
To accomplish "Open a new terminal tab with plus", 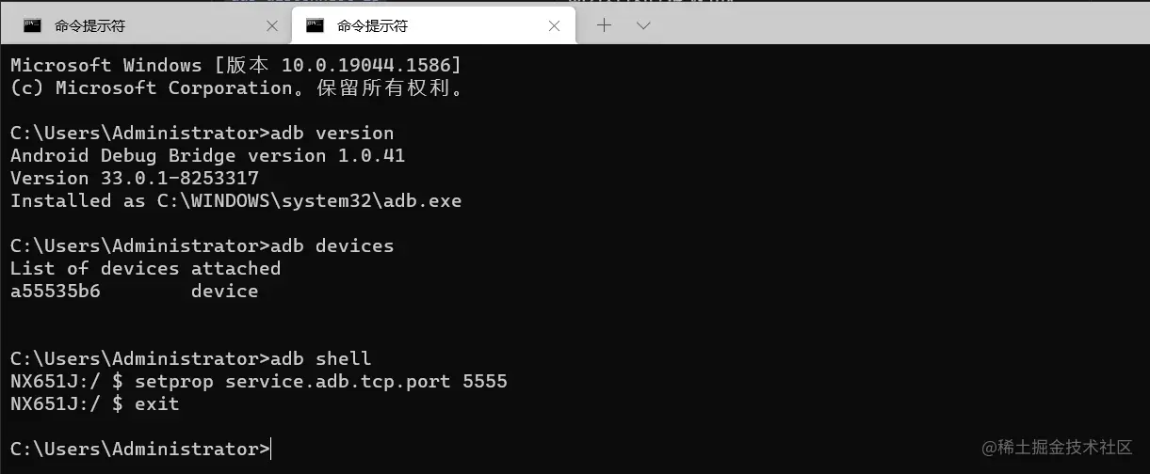I will (604, 25).
